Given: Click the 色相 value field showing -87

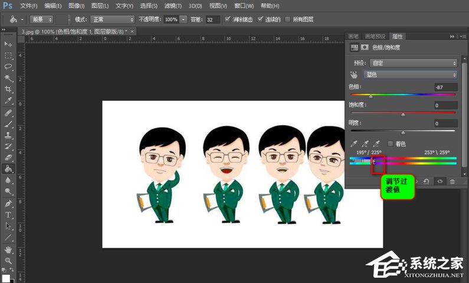Looking at the screenshot, I should (x=445, y=87).
